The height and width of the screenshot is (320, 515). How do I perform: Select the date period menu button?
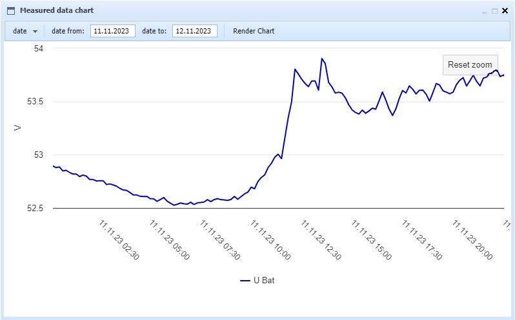25,31
